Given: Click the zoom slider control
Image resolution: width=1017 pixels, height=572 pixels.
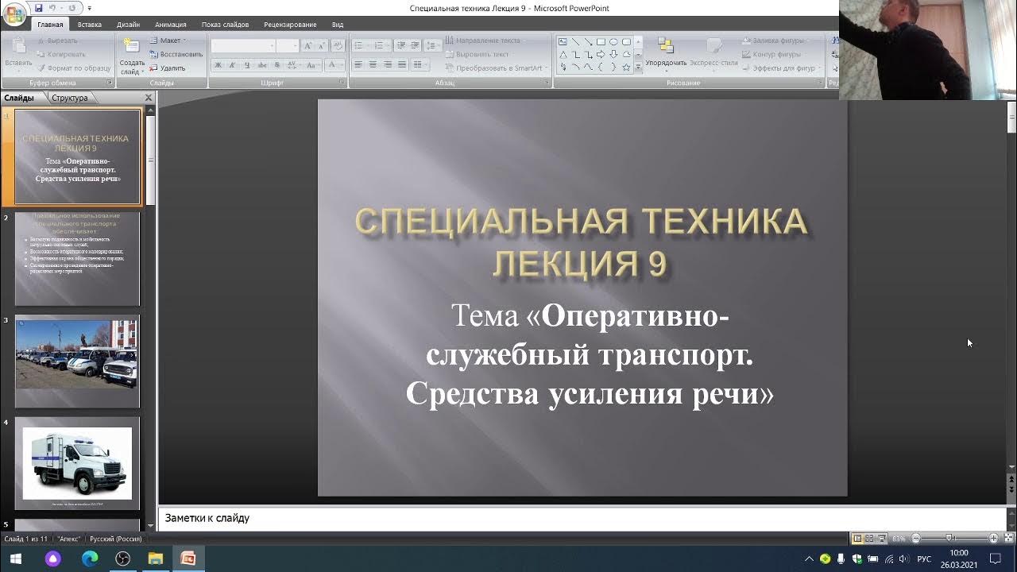Looking at the screenshot, I should click(950, 539).
